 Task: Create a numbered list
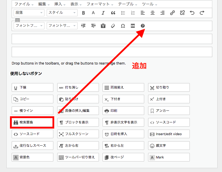[x=133, y=13]
